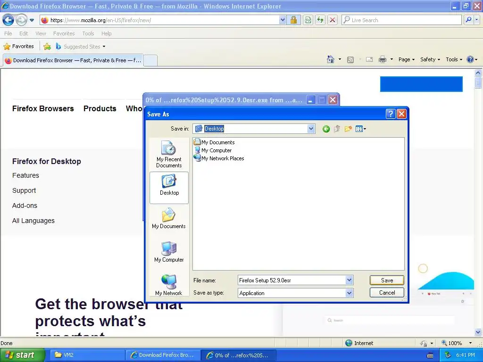Go to last folder visited icon

(x=326, y=129)
